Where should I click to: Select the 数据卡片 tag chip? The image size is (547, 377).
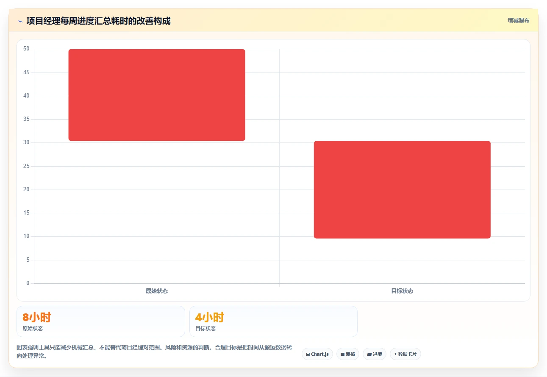405,354
